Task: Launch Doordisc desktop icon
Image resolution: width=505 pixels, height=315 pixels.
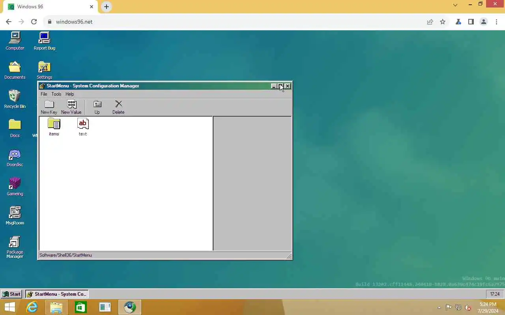Action: 15,157
